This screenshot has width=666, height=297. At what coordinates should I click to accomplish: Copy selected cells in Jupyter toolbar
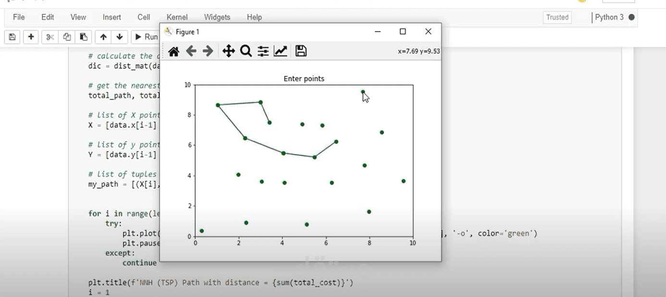pyautogui.click(x=67, y=37)
